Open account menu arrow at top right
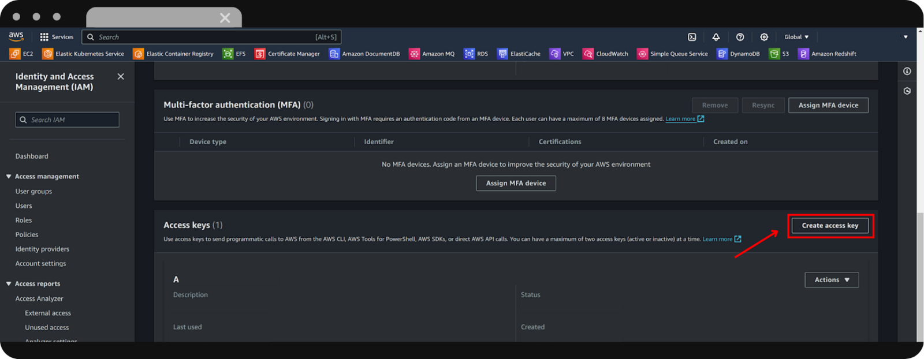This screenshot has height=359, width=924. [x=906, y=37]
